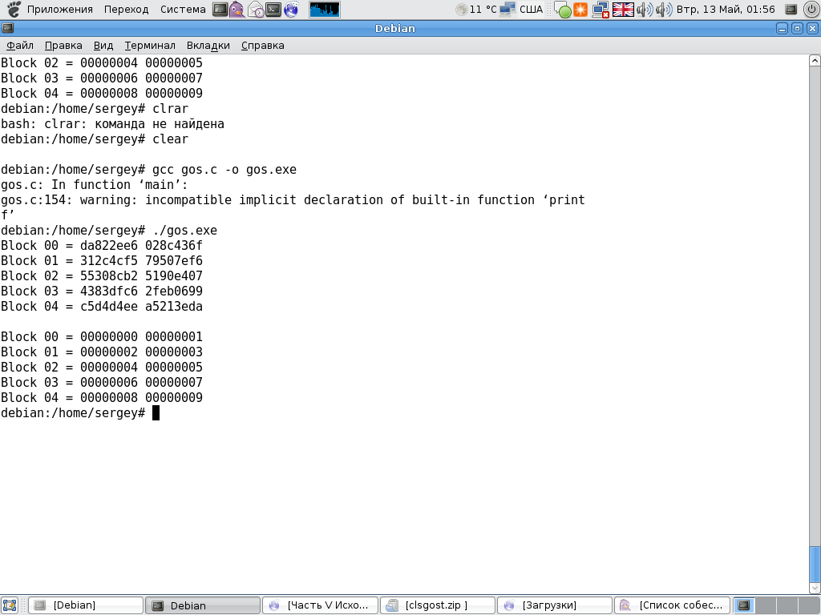
Task: Launch Pidgin messenger from panel
Action: coord(237,10)
